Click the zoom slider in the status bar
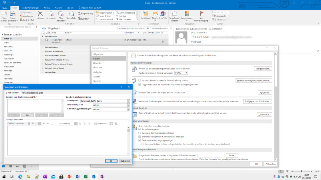The height and width of the screenshot is (180, 321). [x=302, y=172]
